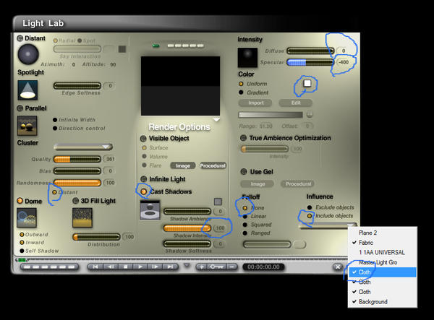Choose Master Light Gro menu entry

382,262
